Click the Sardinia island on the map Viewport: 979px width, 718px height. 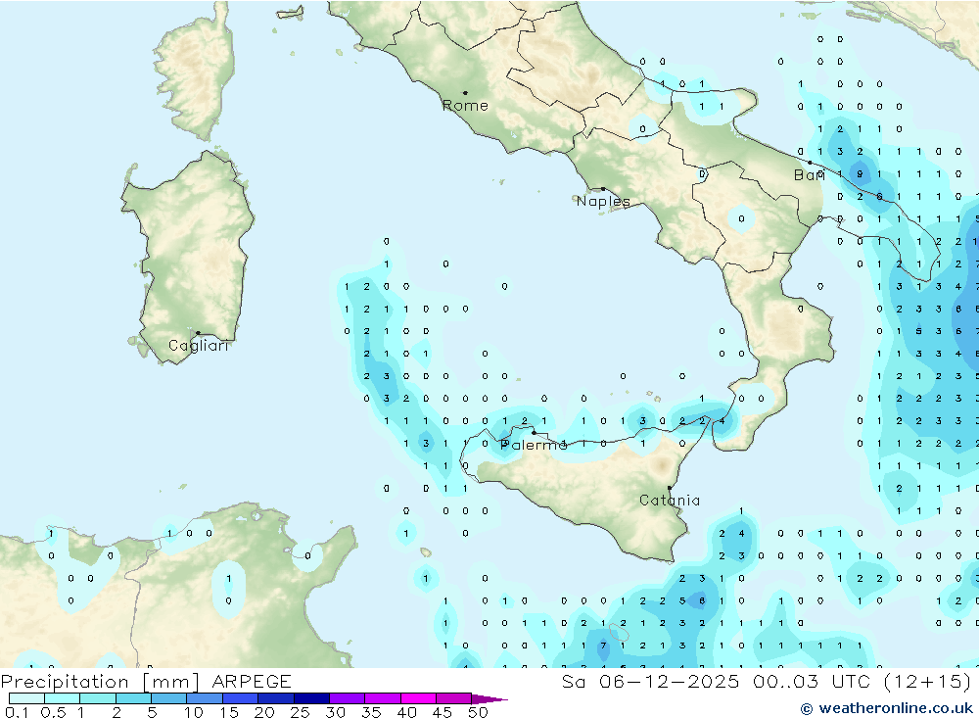pyautogui.click(x=187, y=257)
